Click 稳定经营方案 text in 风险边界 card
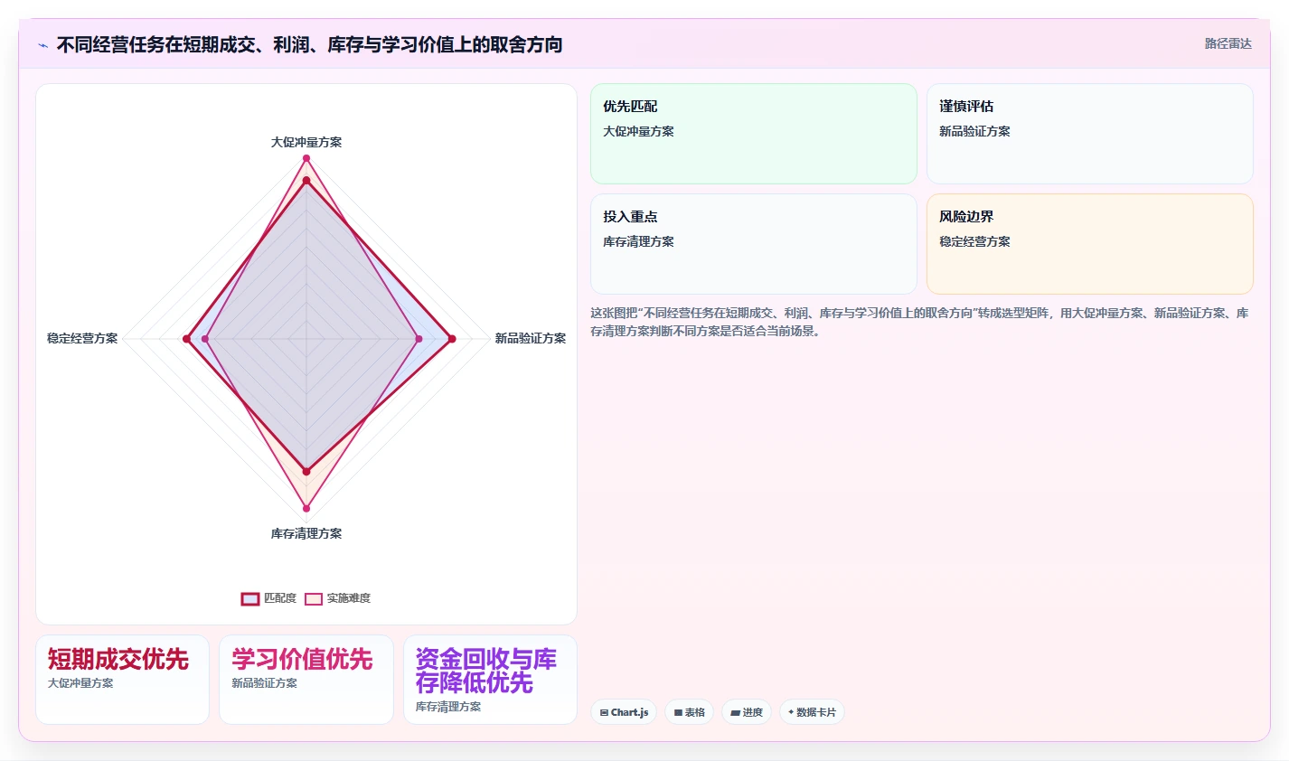Screen dimensions: 1289x761 click(974, 241)
